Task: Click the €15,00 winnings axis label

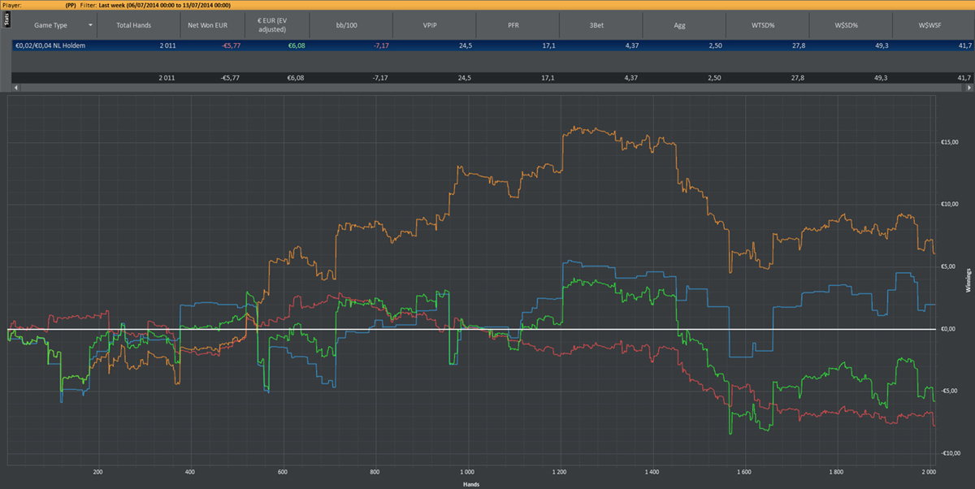Action: tap(950, 142)
